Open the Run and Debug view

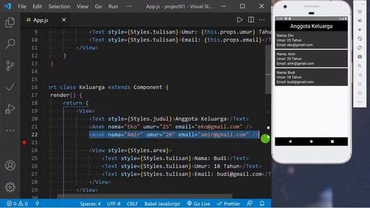tap(10, 109)
